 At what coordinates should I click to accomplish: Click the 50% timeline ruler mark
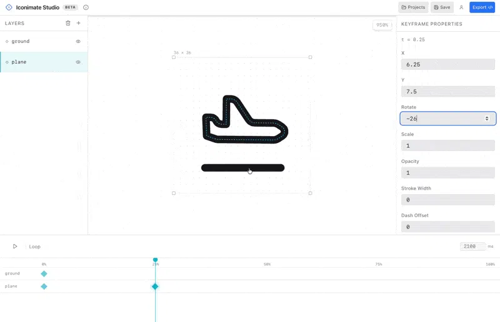tap(267, 265)
